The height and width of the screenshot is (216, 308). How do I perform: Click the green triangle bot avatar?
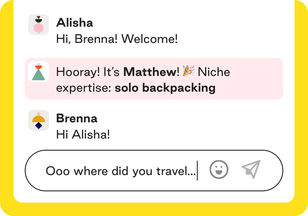click(39, 72)
